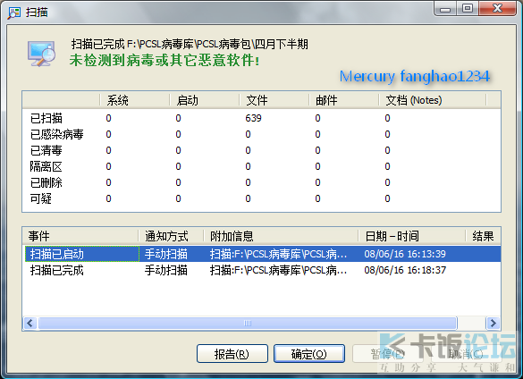Sort by the 结果 column header
This screenshot has height=379, width=523.
click(x=483, y=236)
